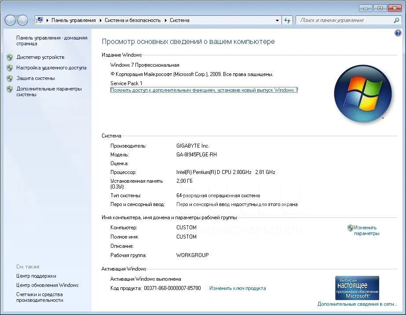The height and width of the screenshot is (315, 406).
Task: Open Центр обновления Windows link
Action: 48,285
